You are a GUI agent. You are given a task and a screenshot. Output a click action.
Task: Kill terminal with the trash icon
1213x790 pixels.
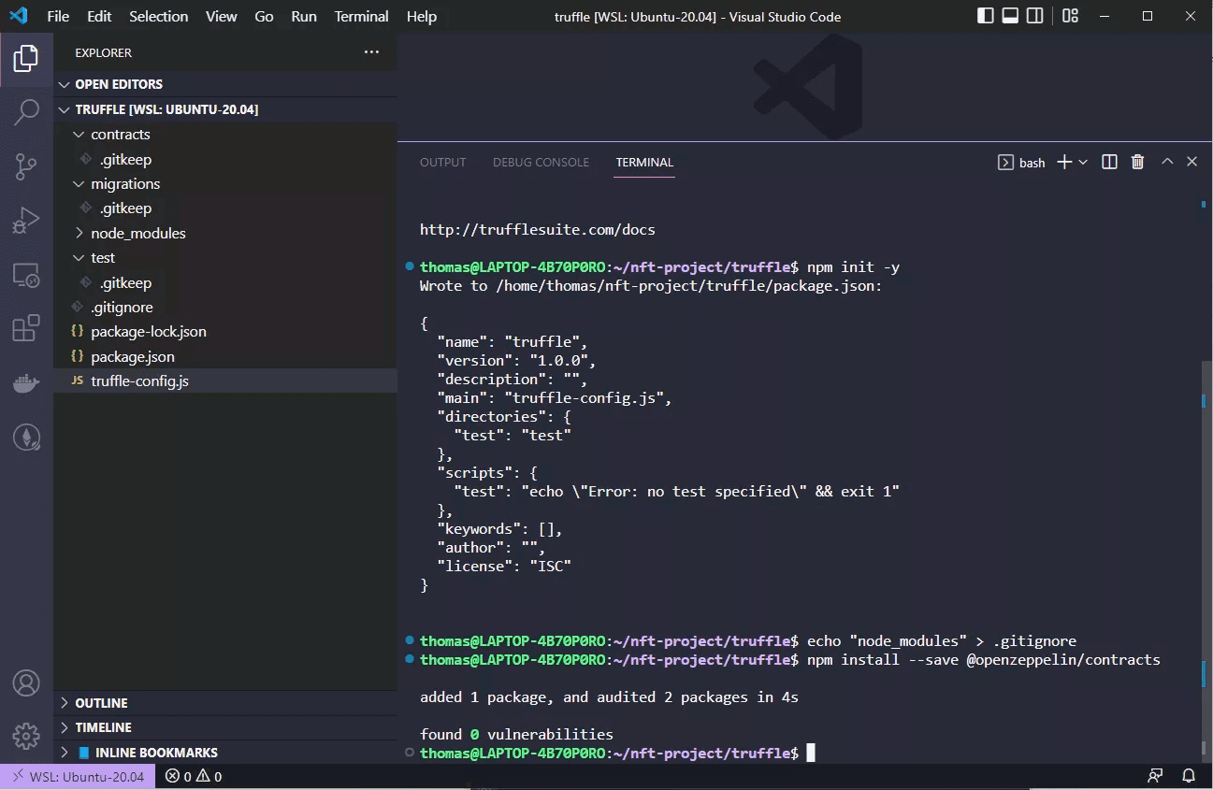[x=1137, y=162]
